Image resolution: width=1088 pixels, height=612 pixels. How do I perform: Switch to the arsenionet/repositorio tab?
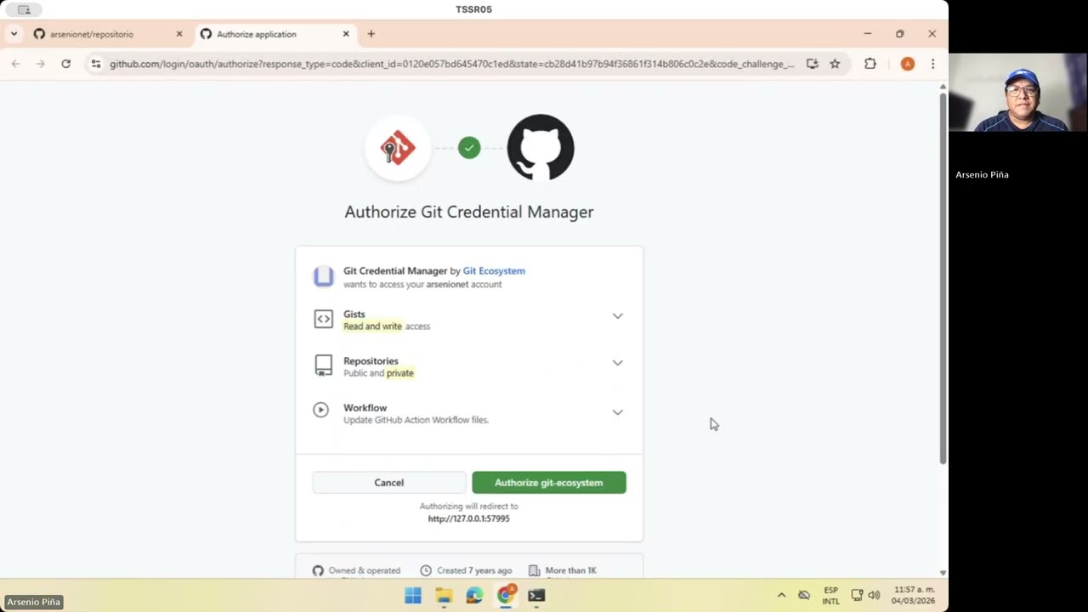107,34
